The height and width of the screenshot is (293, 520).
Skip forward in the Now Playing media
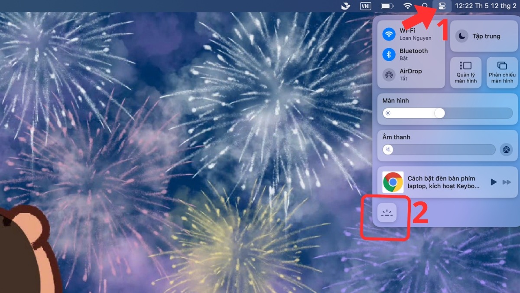coord(507,182)
